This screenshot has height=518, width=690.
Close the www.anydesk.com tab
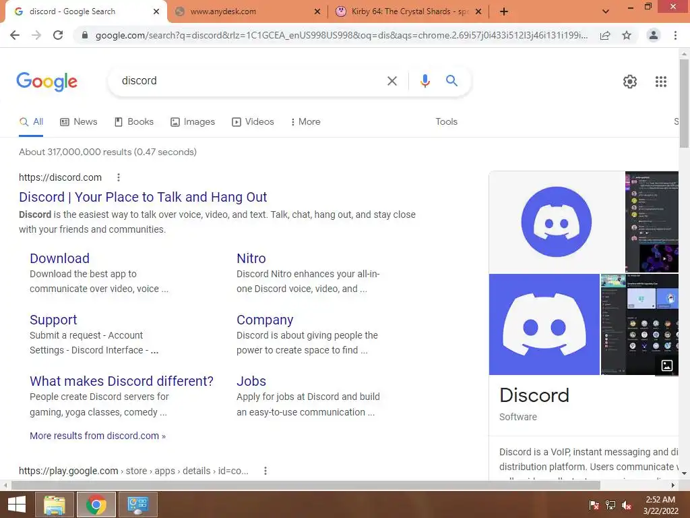click(317, 12)
